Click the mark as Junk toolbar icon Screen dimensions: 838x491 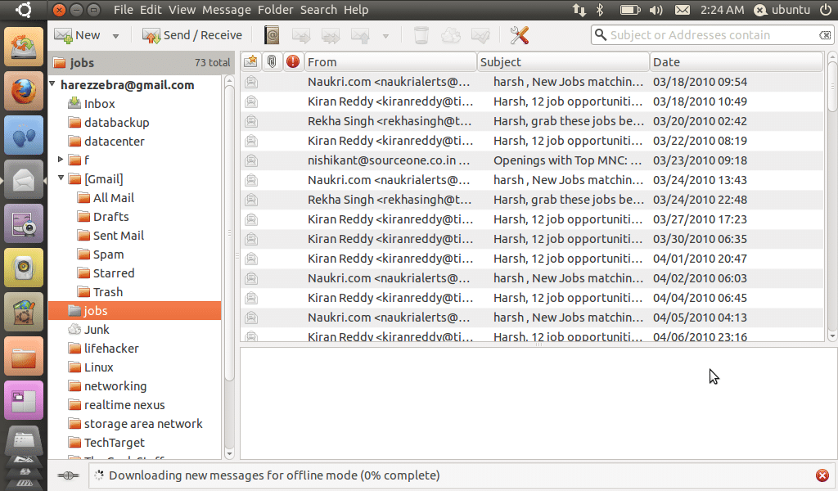(x=451, y=35)
